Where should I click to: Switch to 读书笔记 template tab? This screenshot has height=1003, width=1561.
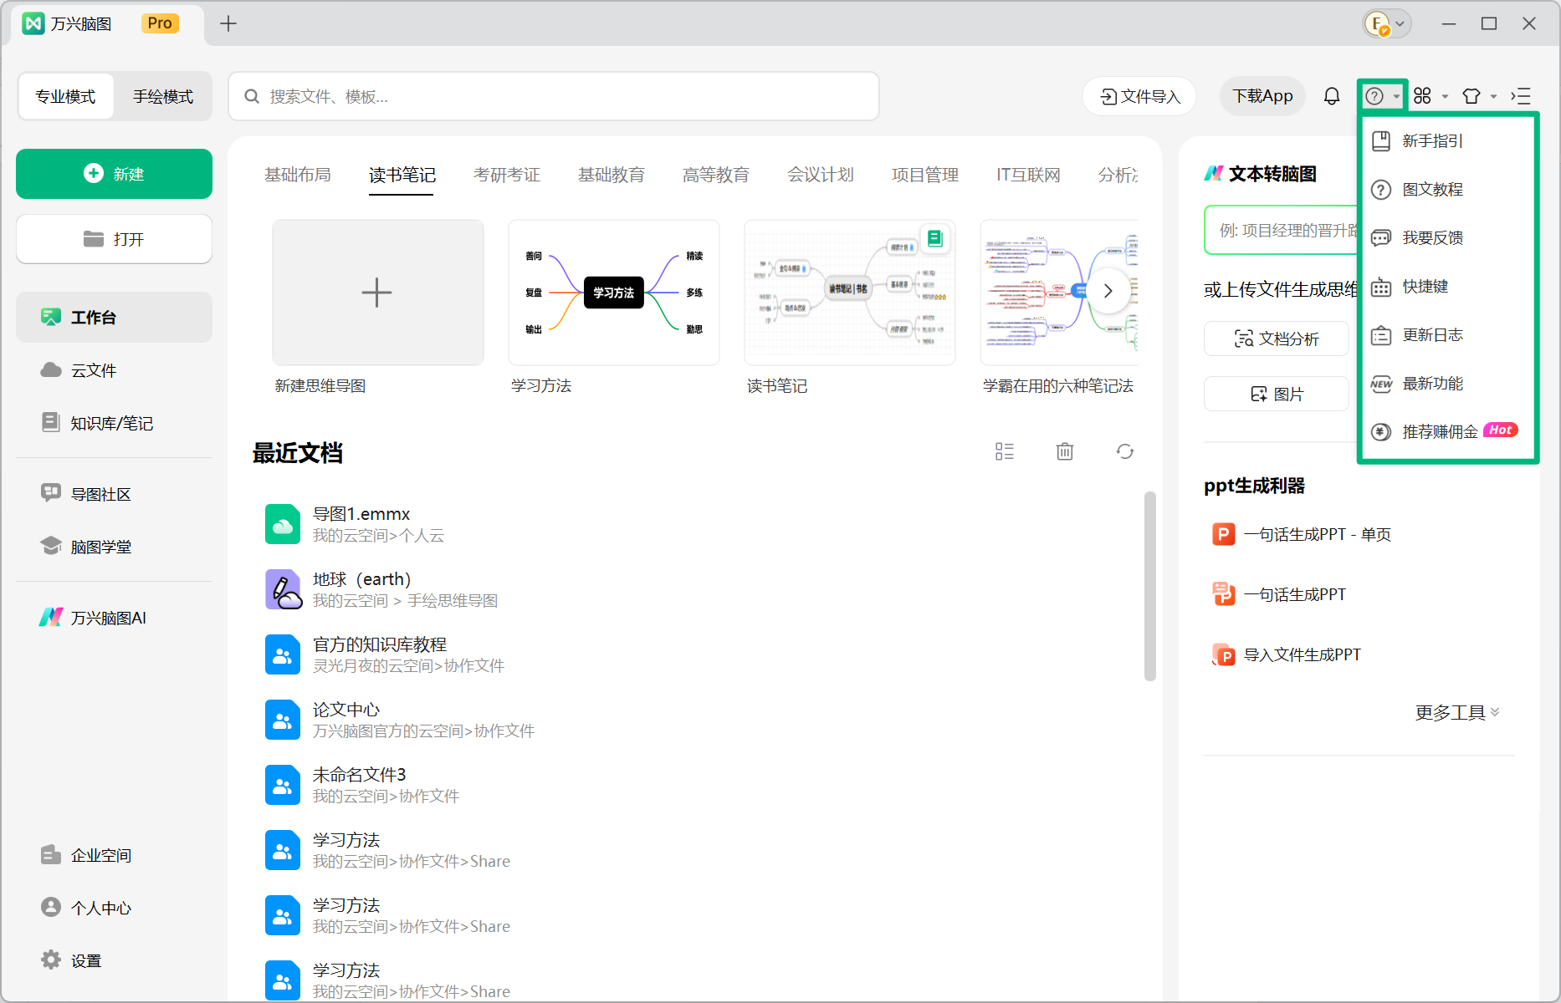point(402,175)
